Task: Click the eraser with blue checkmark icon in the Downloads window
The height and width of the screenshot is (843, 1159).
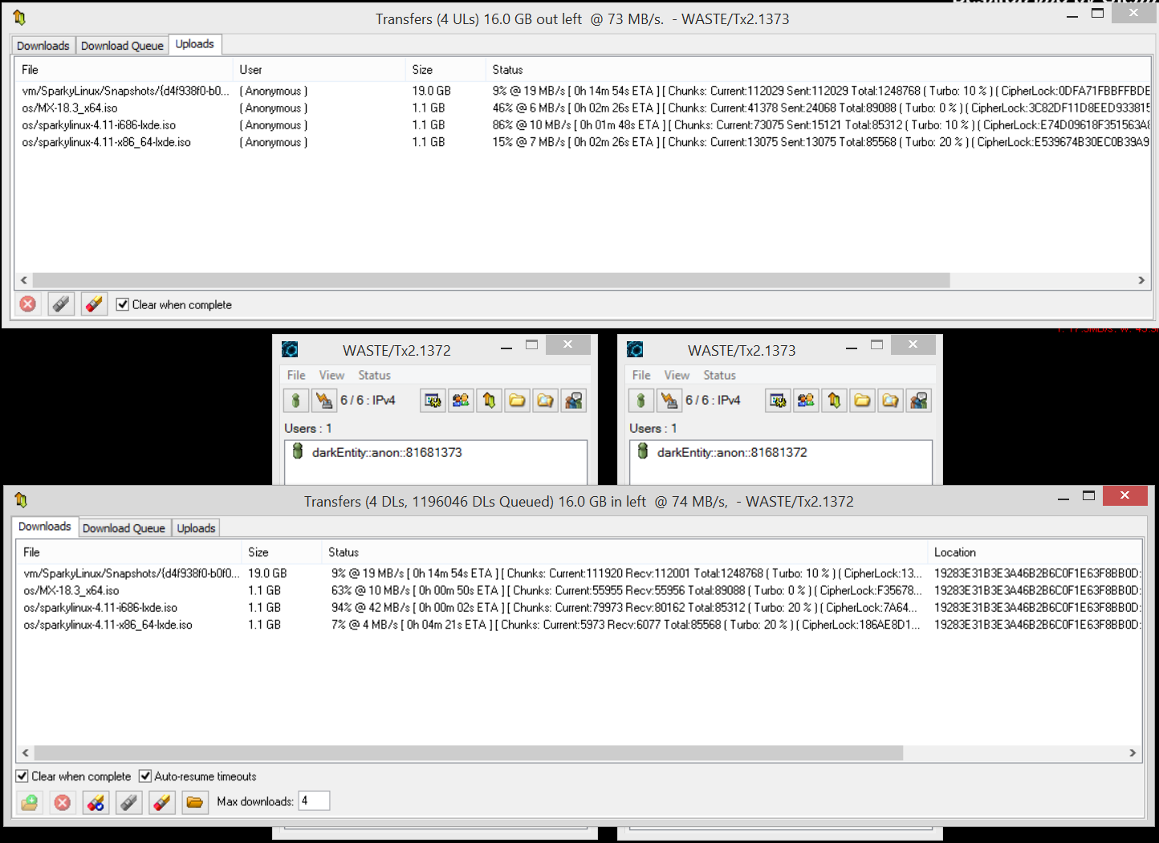Action: coord(96,802)
